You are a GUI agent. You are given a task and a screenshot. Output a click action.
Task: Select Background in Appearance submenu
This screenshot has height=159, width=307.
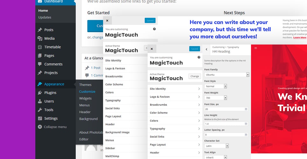pyautogui.click(x=88, y=119)
